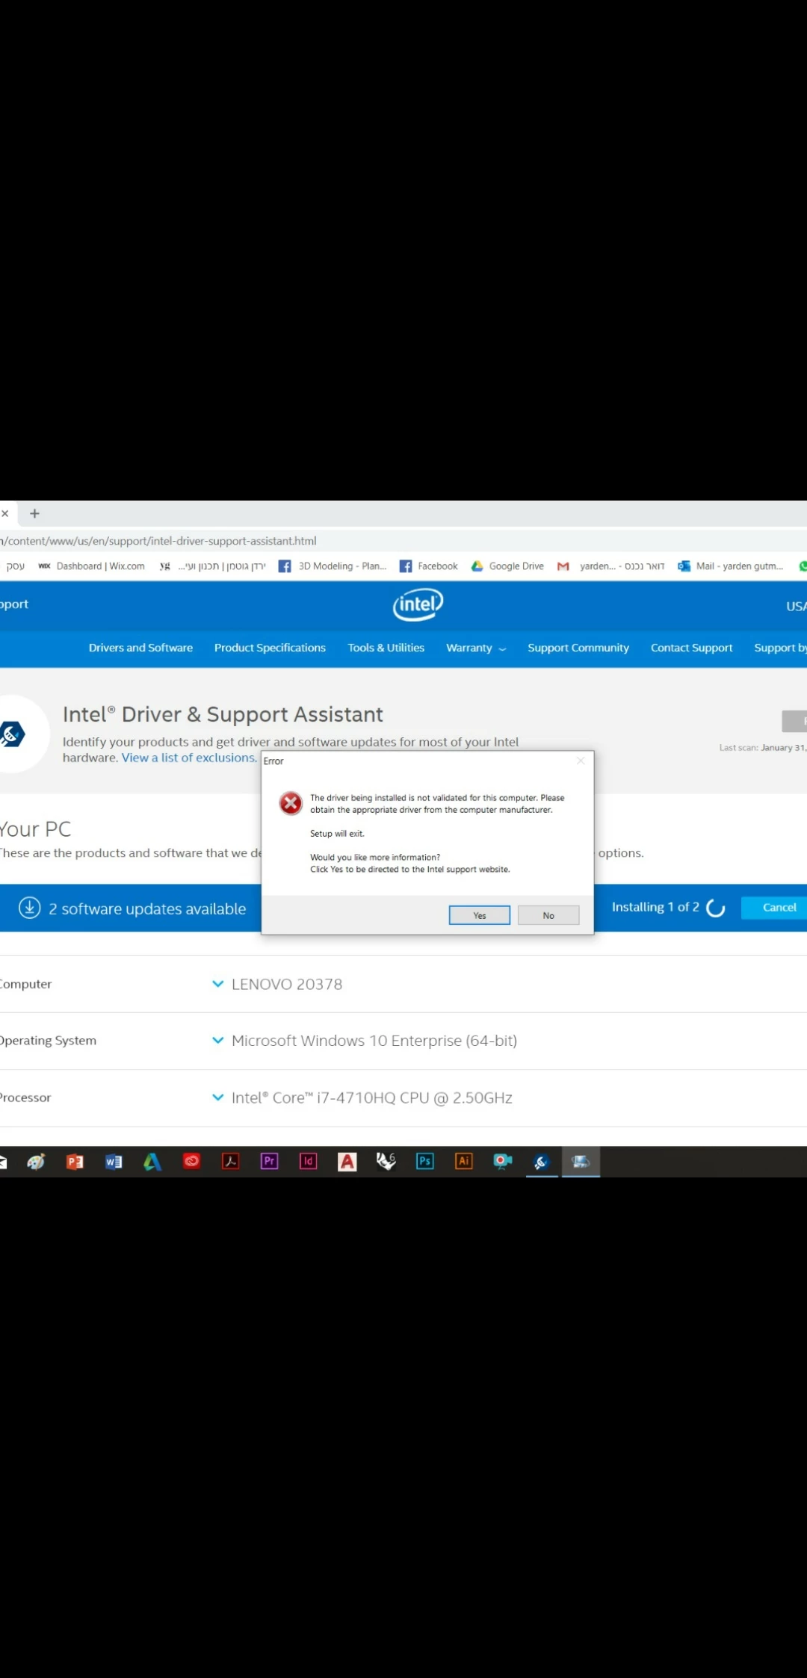This screenshot has height=1678, width=807.
Task: Click the USA region selector
Action: [x=796, y=607]
